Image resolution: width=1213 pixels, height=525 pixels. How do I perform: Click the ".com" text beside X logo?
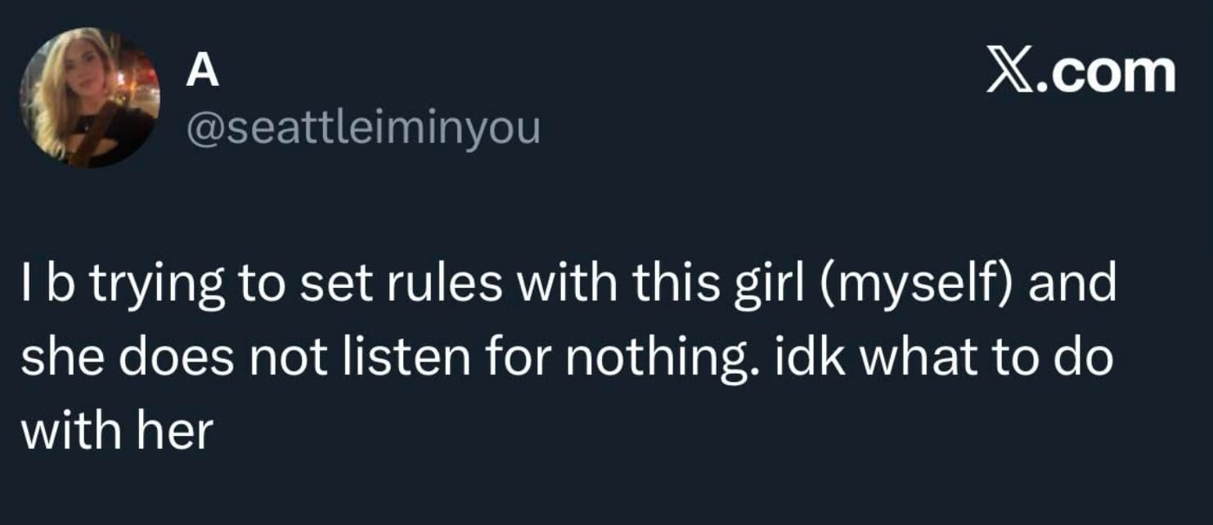click(x=1104, y=74)
